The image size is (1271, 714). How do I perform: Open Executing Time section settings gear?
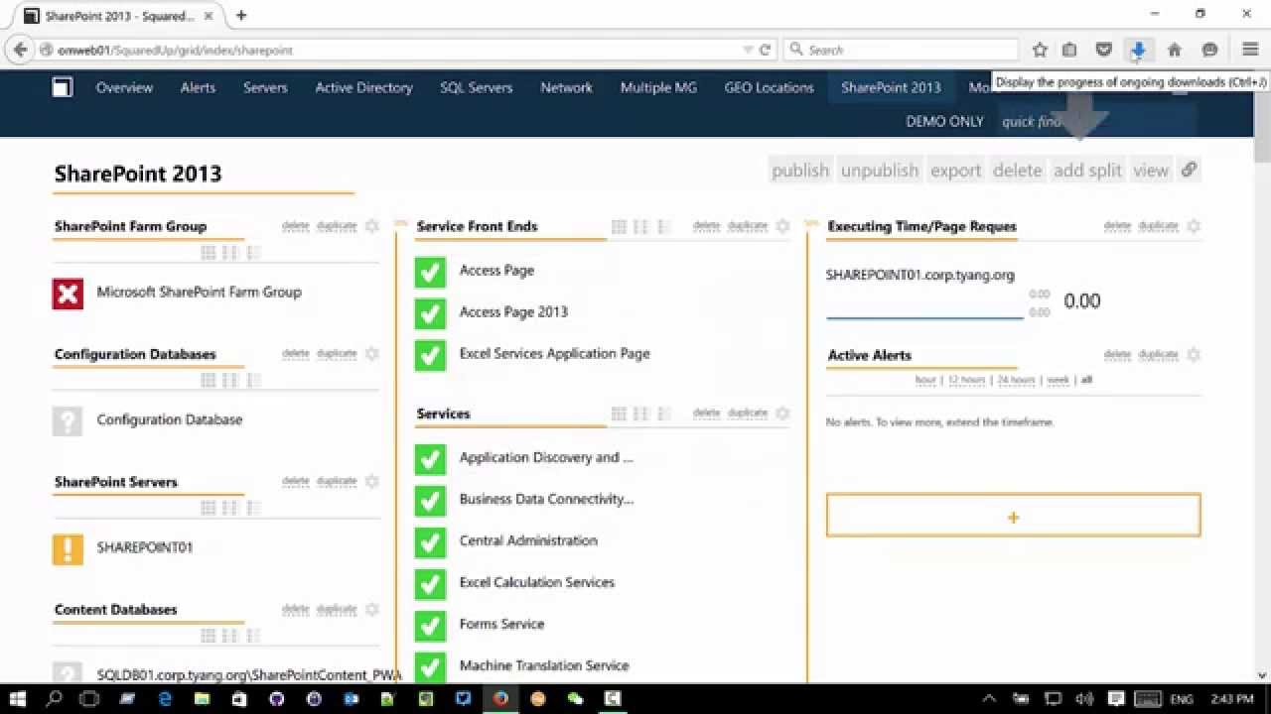(x=1194, y=226)
